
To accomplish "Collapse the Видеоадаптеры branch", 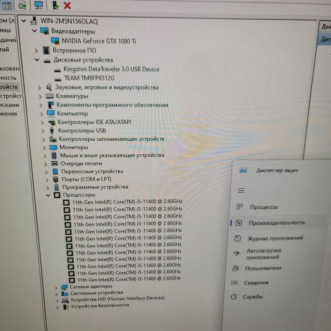I will (x=34, y=31).
